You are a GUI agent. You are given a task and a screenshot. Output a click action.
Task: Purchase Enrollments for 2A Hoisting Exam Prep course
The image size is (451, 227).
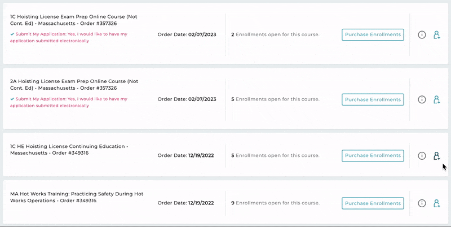pos(373,99)
